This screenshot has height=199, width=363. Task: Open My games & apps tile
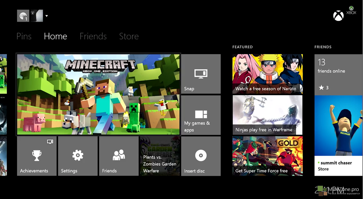point(201,115)
